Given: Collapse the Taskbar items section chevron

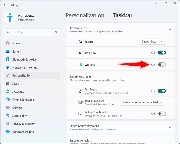Looking at the screenshot, I should tap(170, 30).
